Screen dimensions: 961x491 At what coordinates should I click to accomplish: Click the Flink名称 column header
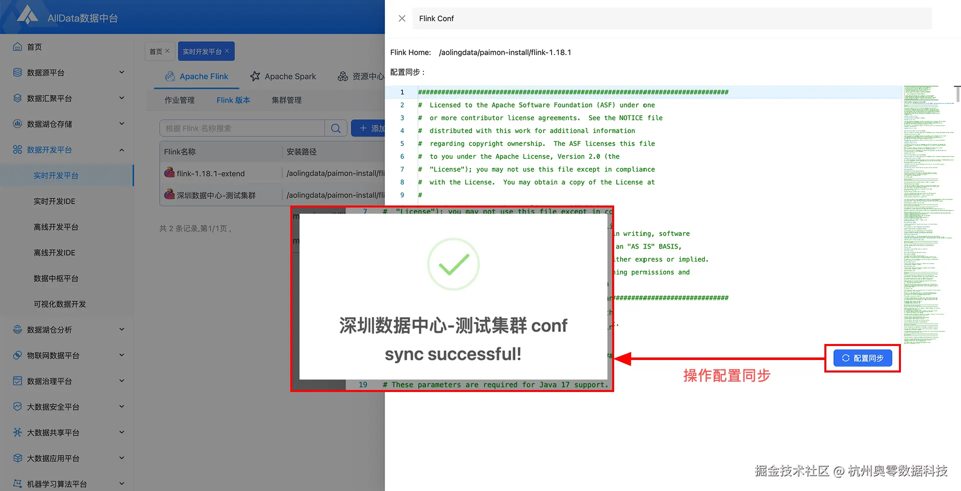[x=180, y=151]
